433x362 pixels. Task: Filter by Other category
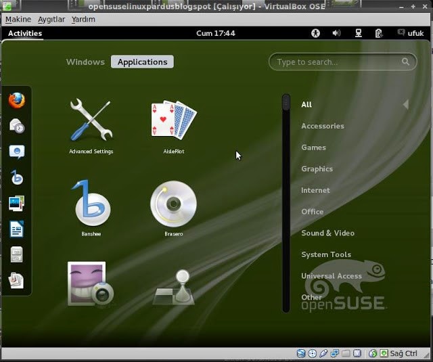click(311, 297)
